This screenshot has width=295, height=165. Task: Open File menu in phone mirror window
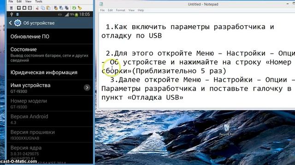[11, 1]
